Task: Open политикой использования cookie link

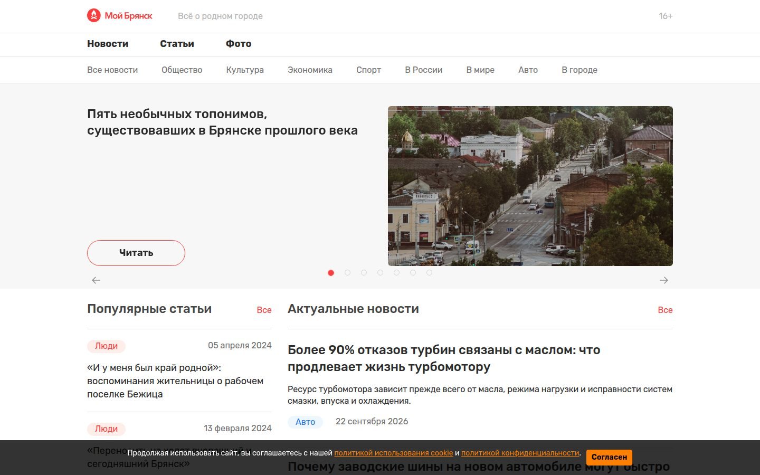Action: (x=394, y=453)
